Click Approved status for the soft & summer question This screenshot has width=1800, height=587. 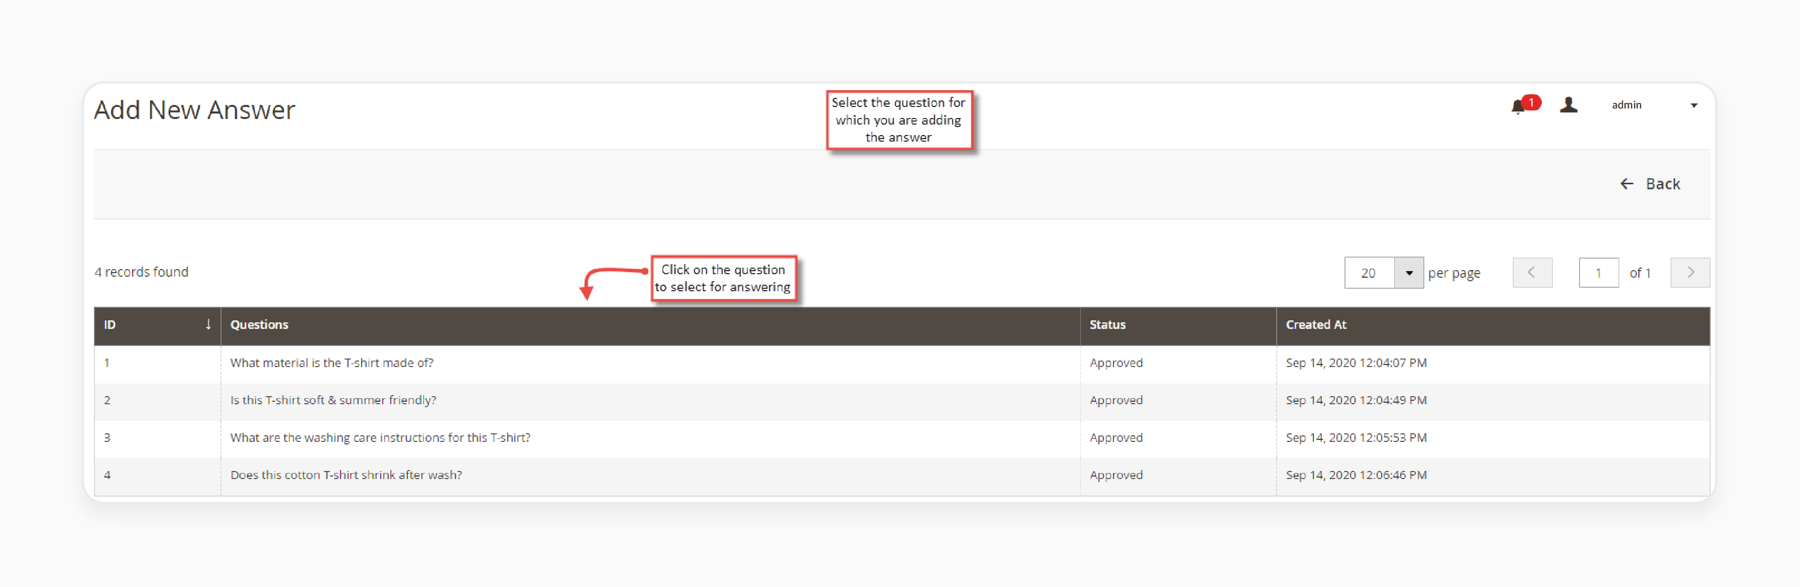[1116, 400]
